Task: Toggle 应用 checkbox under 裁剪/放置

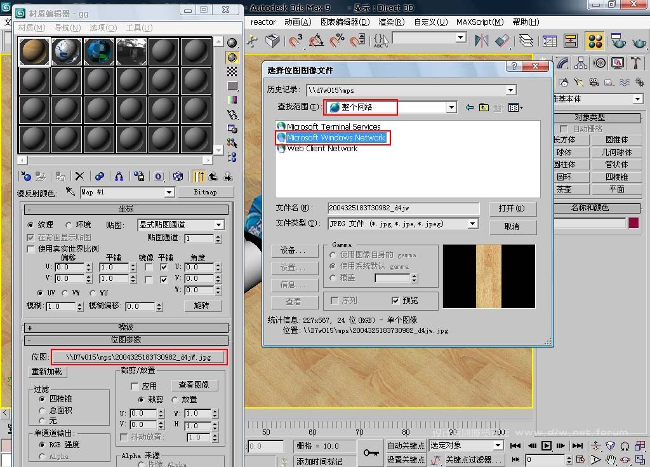Action: 135,386
